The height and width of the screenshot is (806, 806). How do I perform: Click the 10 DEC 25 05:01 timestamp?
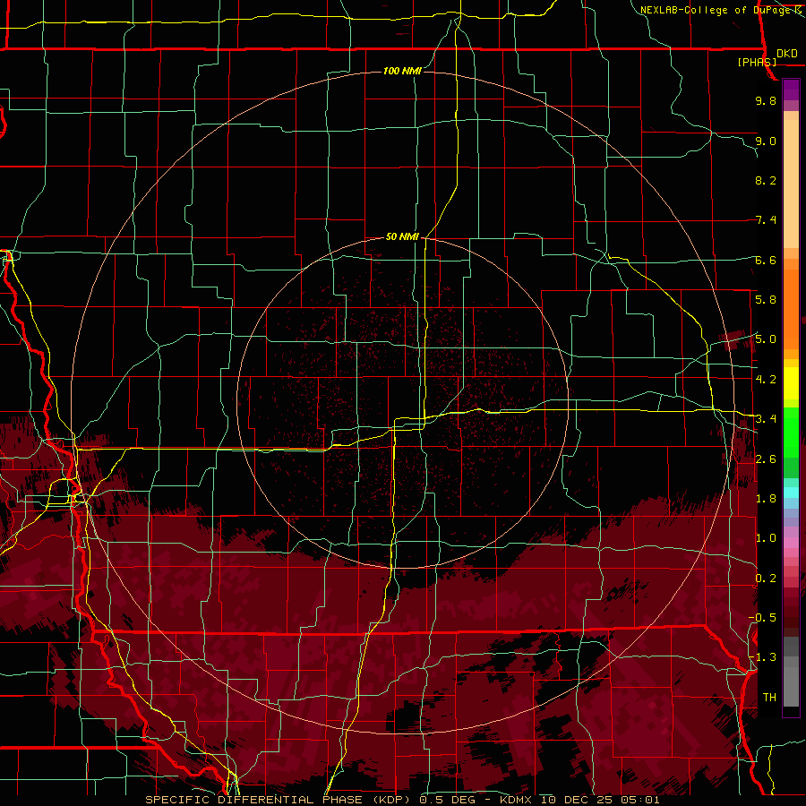coord(600,800)
